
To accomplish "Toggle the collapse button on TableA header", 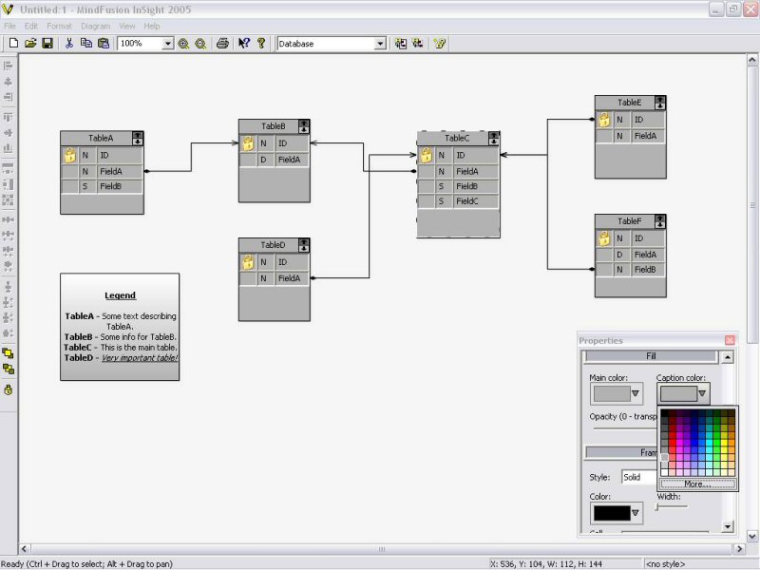I will (137, 138).
